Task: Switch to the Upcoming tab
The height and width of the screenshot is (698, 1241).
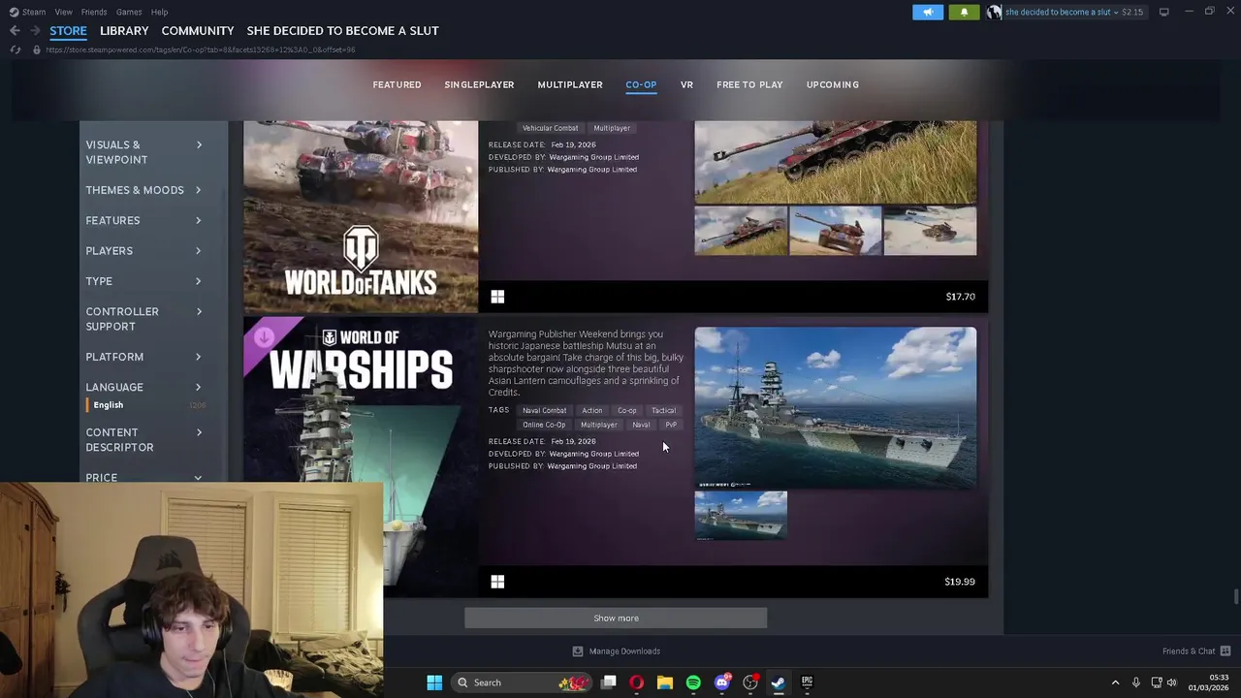Action: pyautogui.click(x=832, y=85)
